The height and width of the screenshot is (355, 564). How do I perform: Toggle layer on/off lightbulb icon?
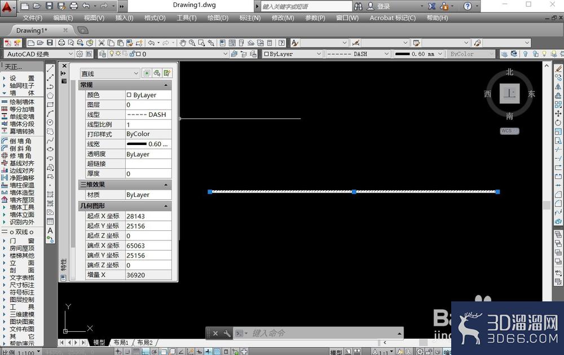pyautogui.click(x=112, y=54)
